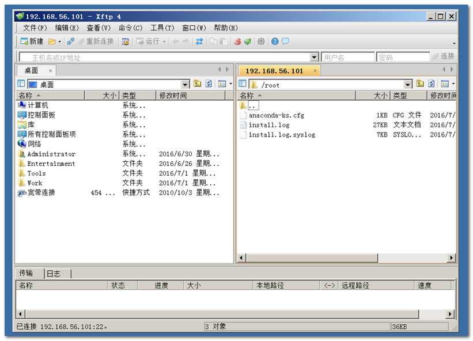The image size is (473, 341).
Task: Open the 窗口(W) menu
Action: click(x=194, y=28)
